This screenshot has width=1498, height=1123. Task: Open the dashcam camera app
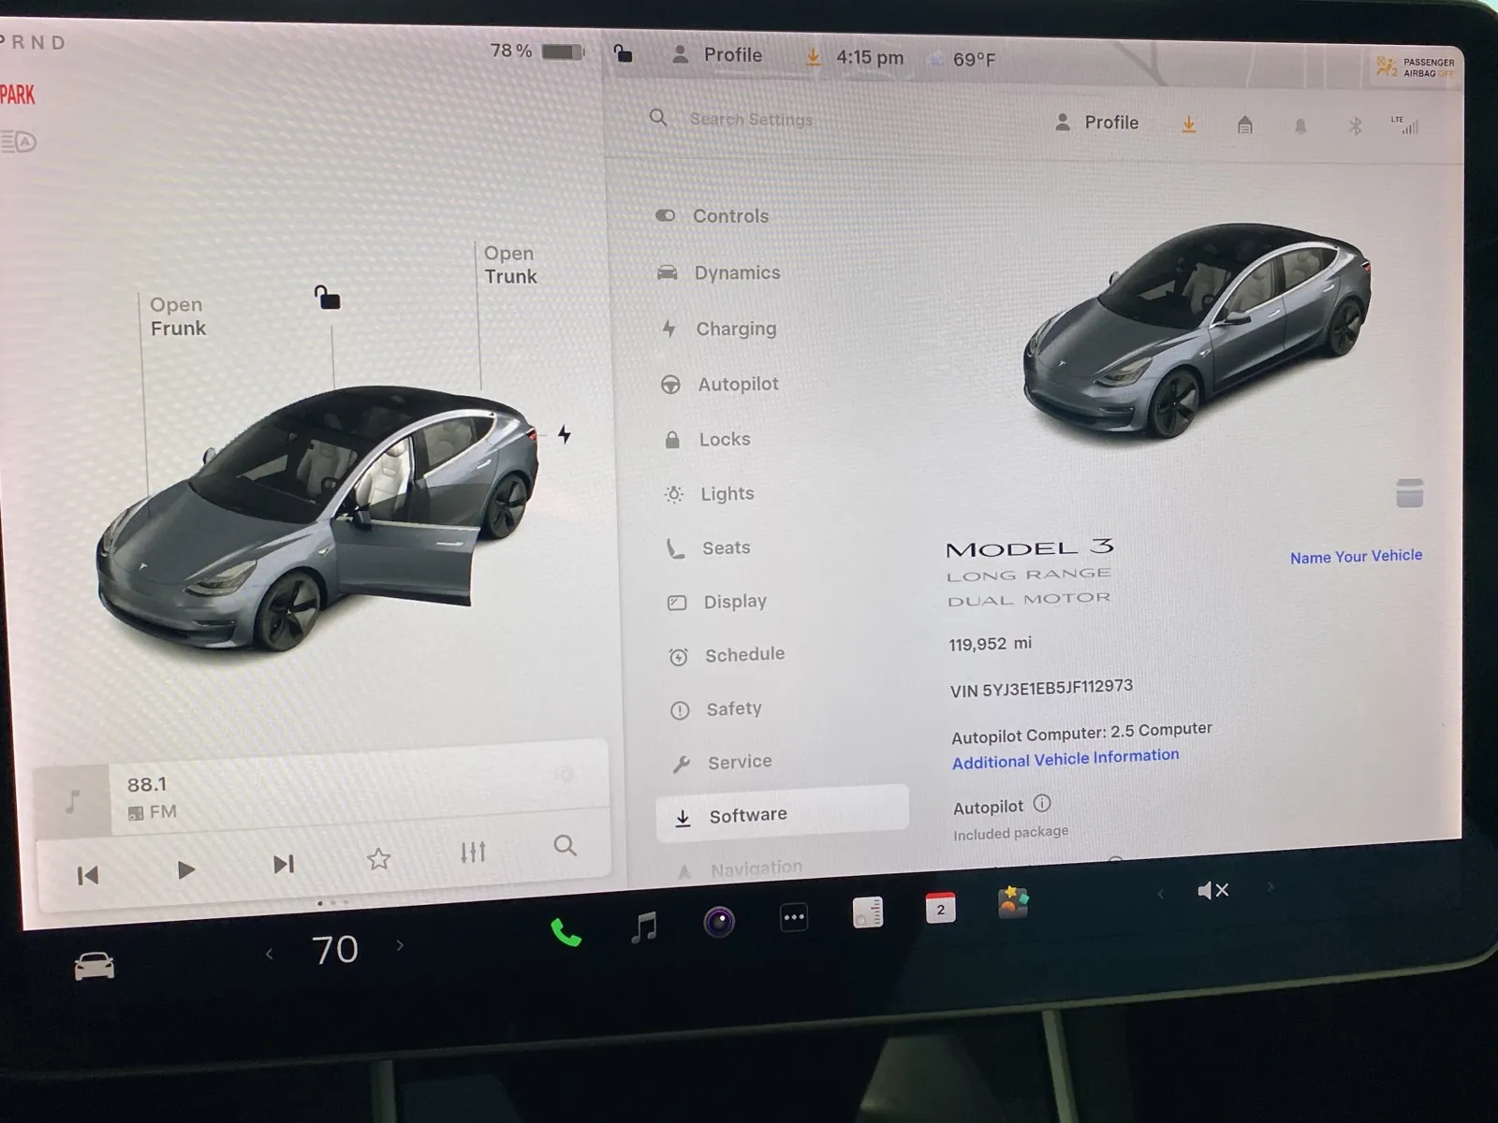point(719,923)
